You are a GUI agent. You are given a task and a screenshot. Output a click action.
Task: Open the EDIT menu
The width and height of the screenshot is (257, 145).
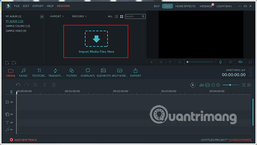coord(26,6)
